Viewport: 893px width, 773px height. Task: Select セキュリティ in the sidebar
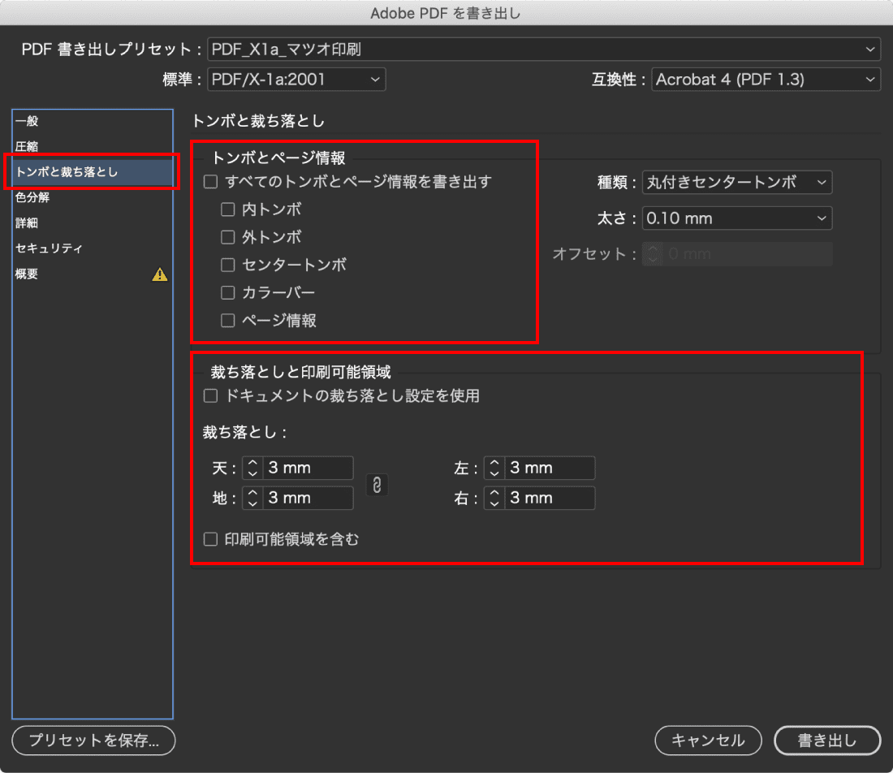point(93,248)
